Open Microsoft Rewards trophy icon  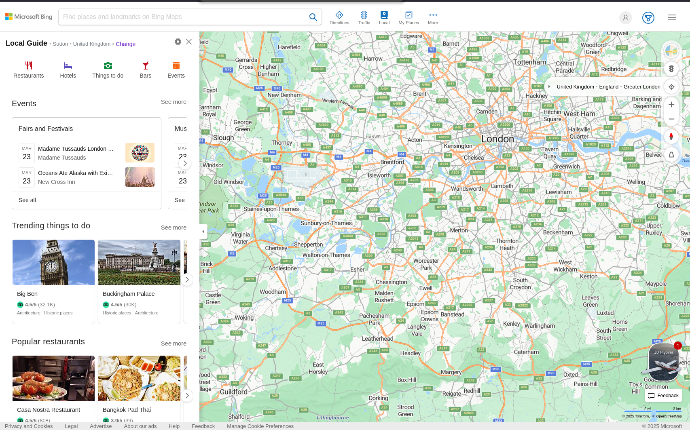648,17
